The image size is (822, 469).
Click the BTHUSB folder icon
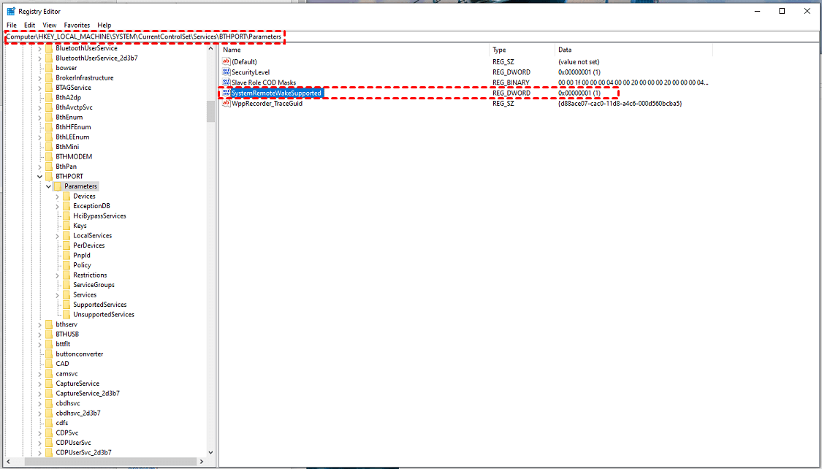pyautogui.click(x=49, y=334)
